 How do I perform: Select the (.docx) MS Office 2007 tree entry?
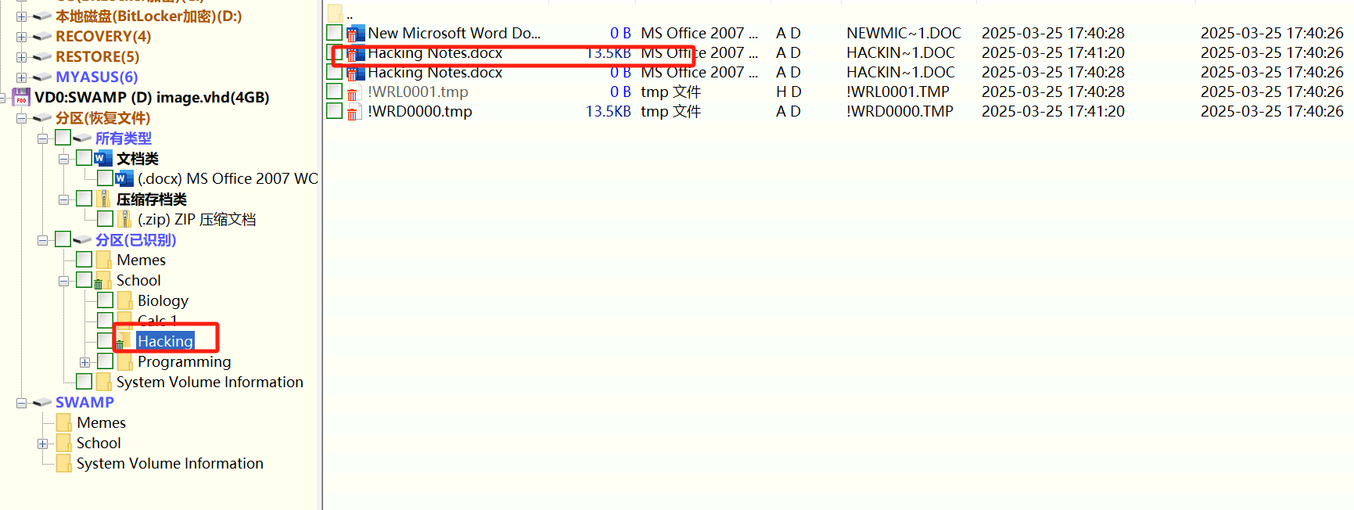[228, 178]
